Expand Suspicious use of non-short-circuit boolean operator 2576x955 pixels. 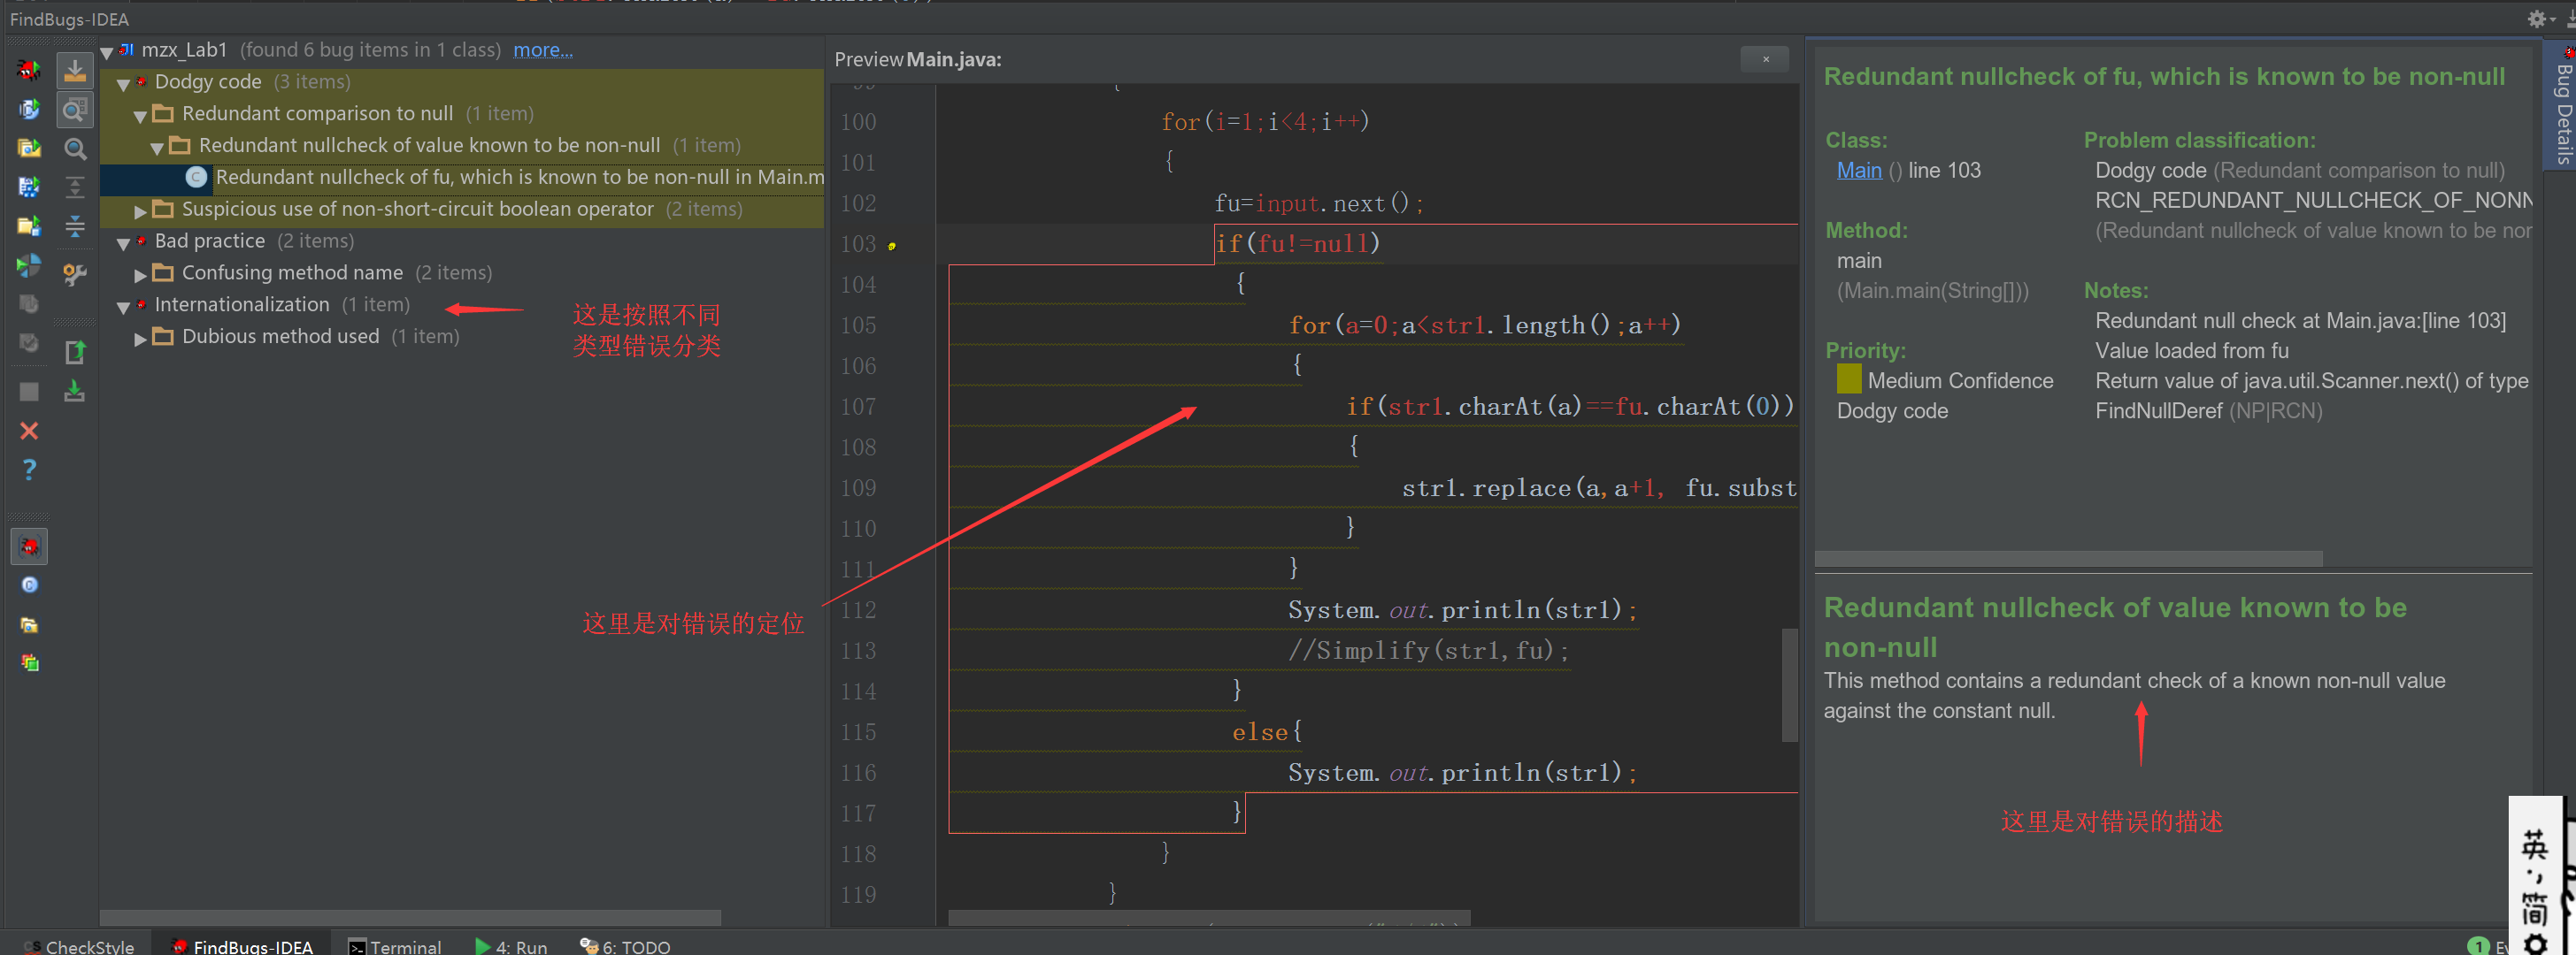[140, 210]
